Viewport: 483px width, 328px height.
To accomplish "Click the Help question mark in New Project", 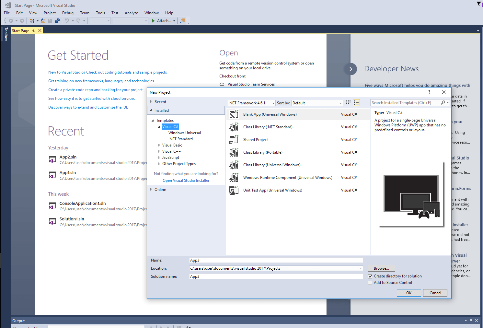I will (429, 92).
